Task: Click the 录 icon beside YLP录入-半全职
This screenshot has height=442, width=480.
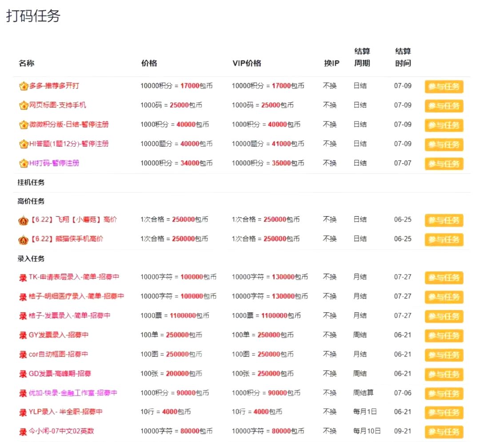Action: tap(23, 412)
